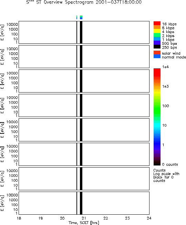
Task: Click the orange-red solar wind swatch
Action: pos(157,52)
